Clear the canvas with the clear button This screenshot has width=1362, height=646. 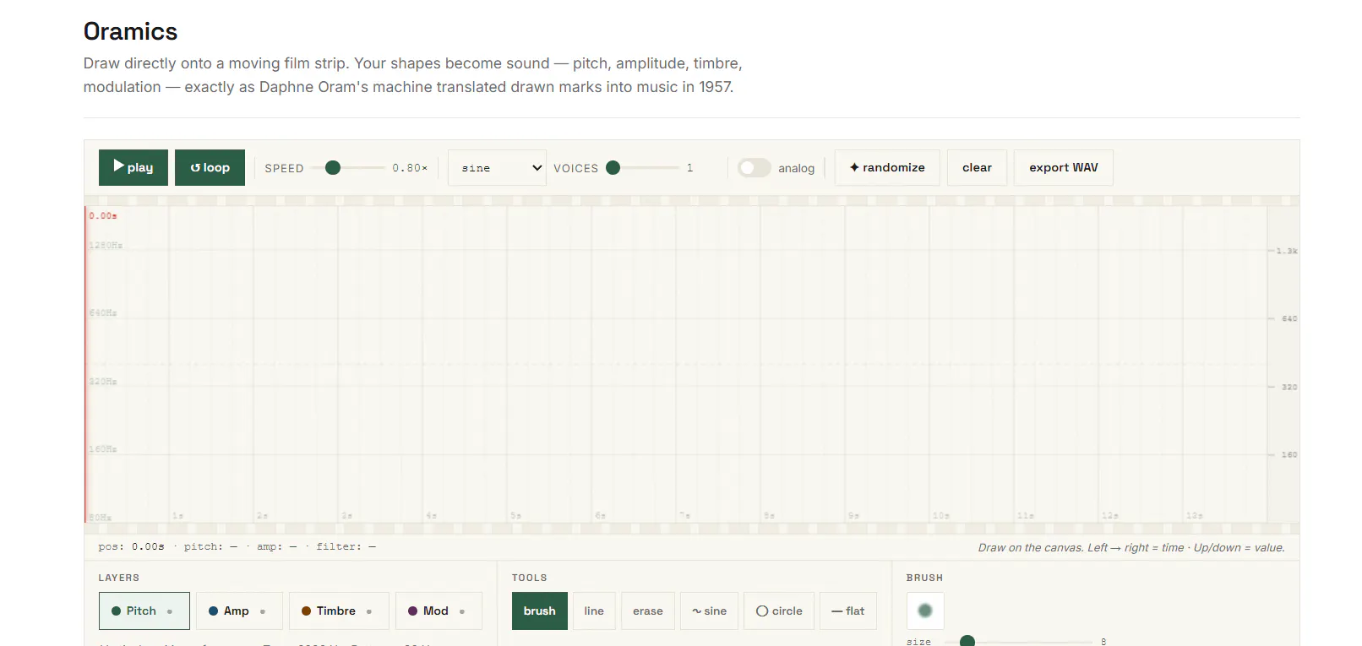point(977,167)
